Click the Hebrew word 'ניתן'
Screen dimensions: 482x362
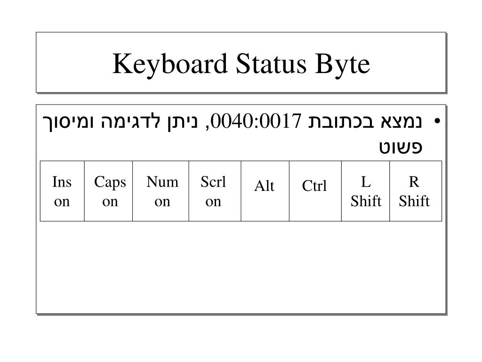tap(183, 122)
